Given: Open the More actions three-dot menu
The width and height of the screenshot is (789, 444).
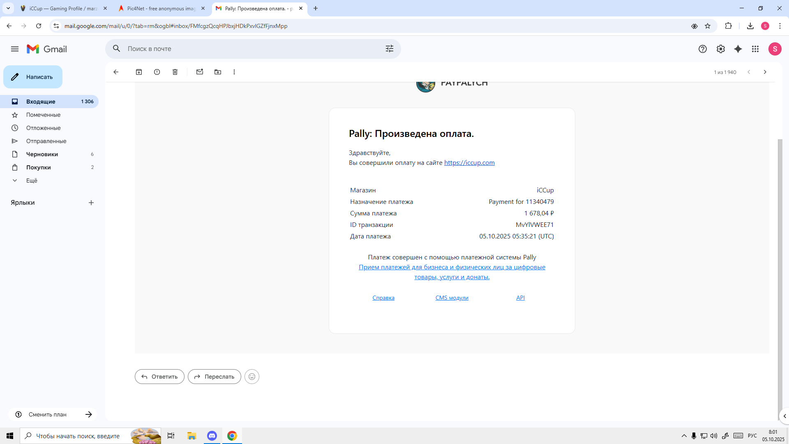Looking at the screenshot, I should click(234, 72).
